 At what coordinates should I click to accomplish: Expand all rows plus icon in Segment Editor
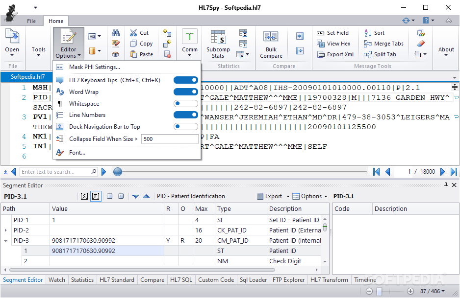121,196
